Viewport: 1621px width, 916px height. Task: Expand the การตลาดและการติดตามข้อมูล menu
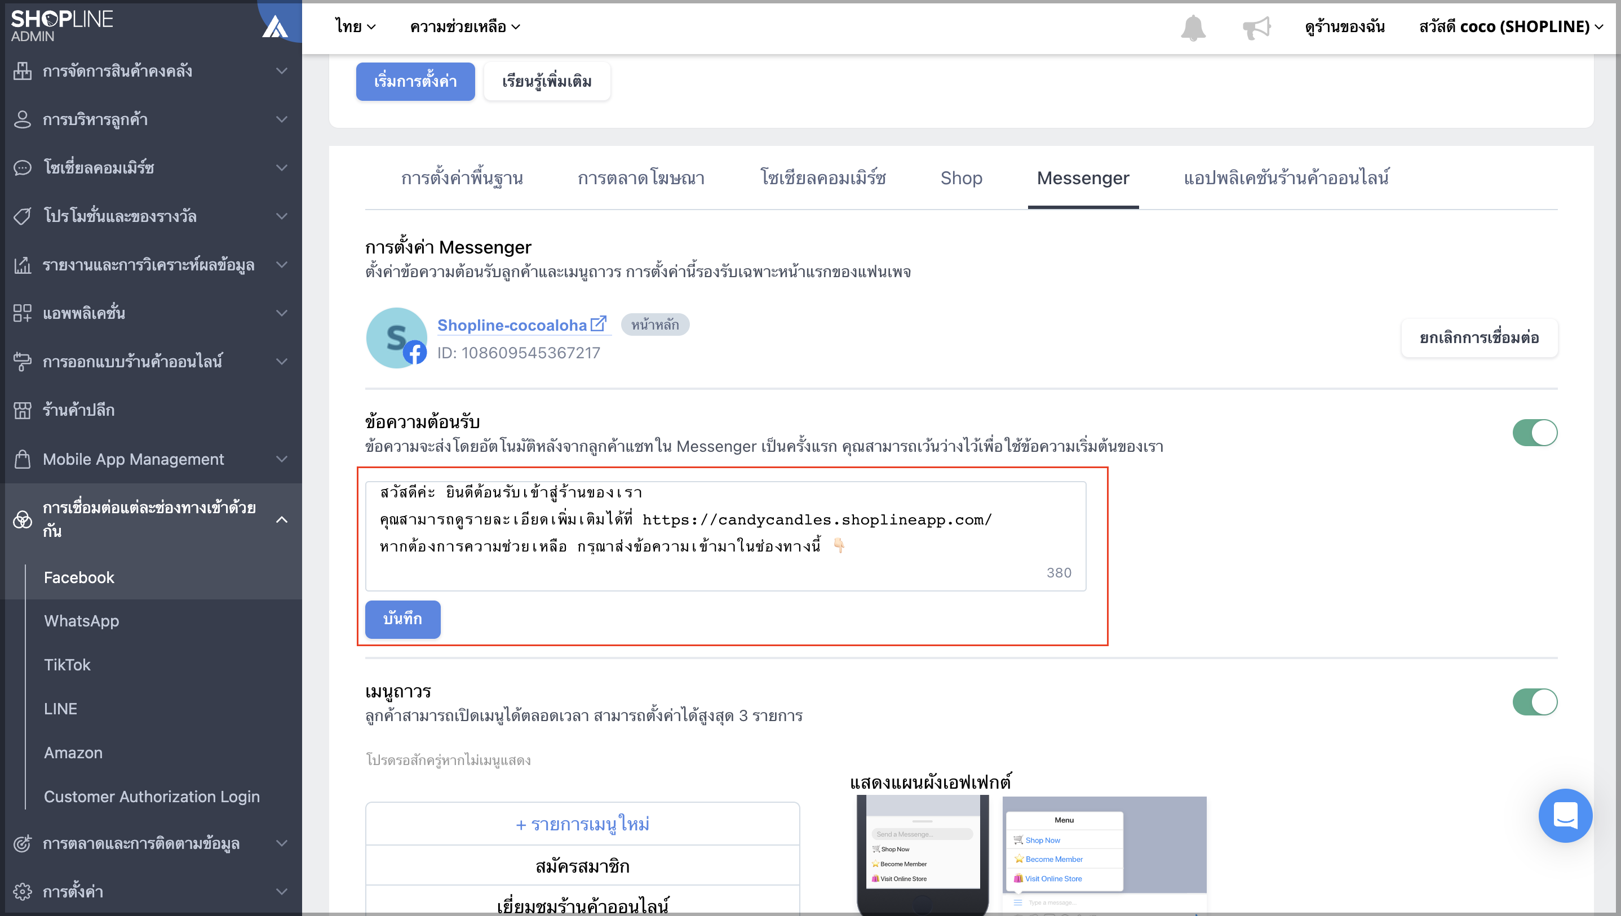pyautogui.click(x=151, y=844)
